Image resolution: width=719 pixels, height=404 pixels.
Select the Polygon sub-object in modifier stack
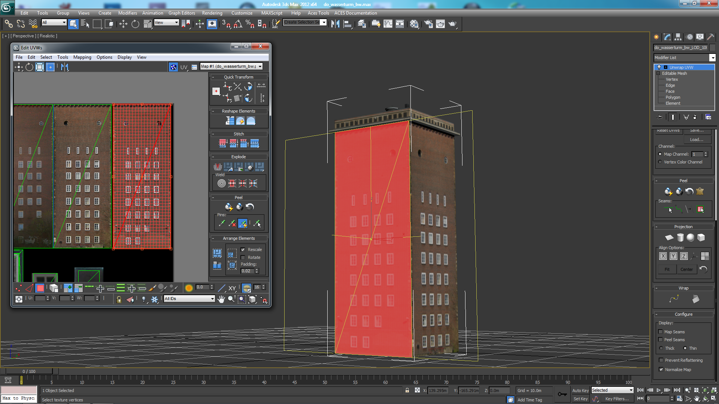click(673, 97)
